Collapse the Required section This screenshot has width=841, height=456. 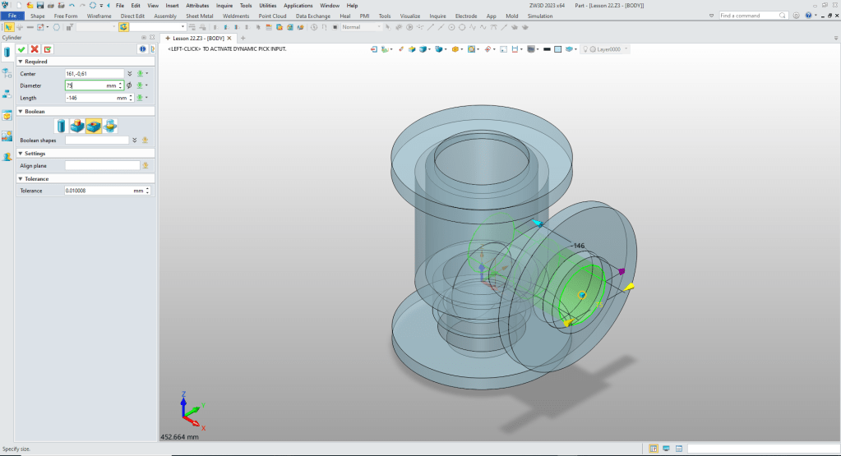(x=20, y=62)
